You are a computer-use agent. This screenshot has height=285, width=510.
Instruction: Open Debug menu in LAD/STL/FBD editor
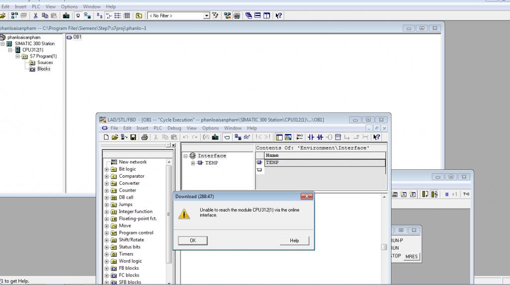[174, 128]
